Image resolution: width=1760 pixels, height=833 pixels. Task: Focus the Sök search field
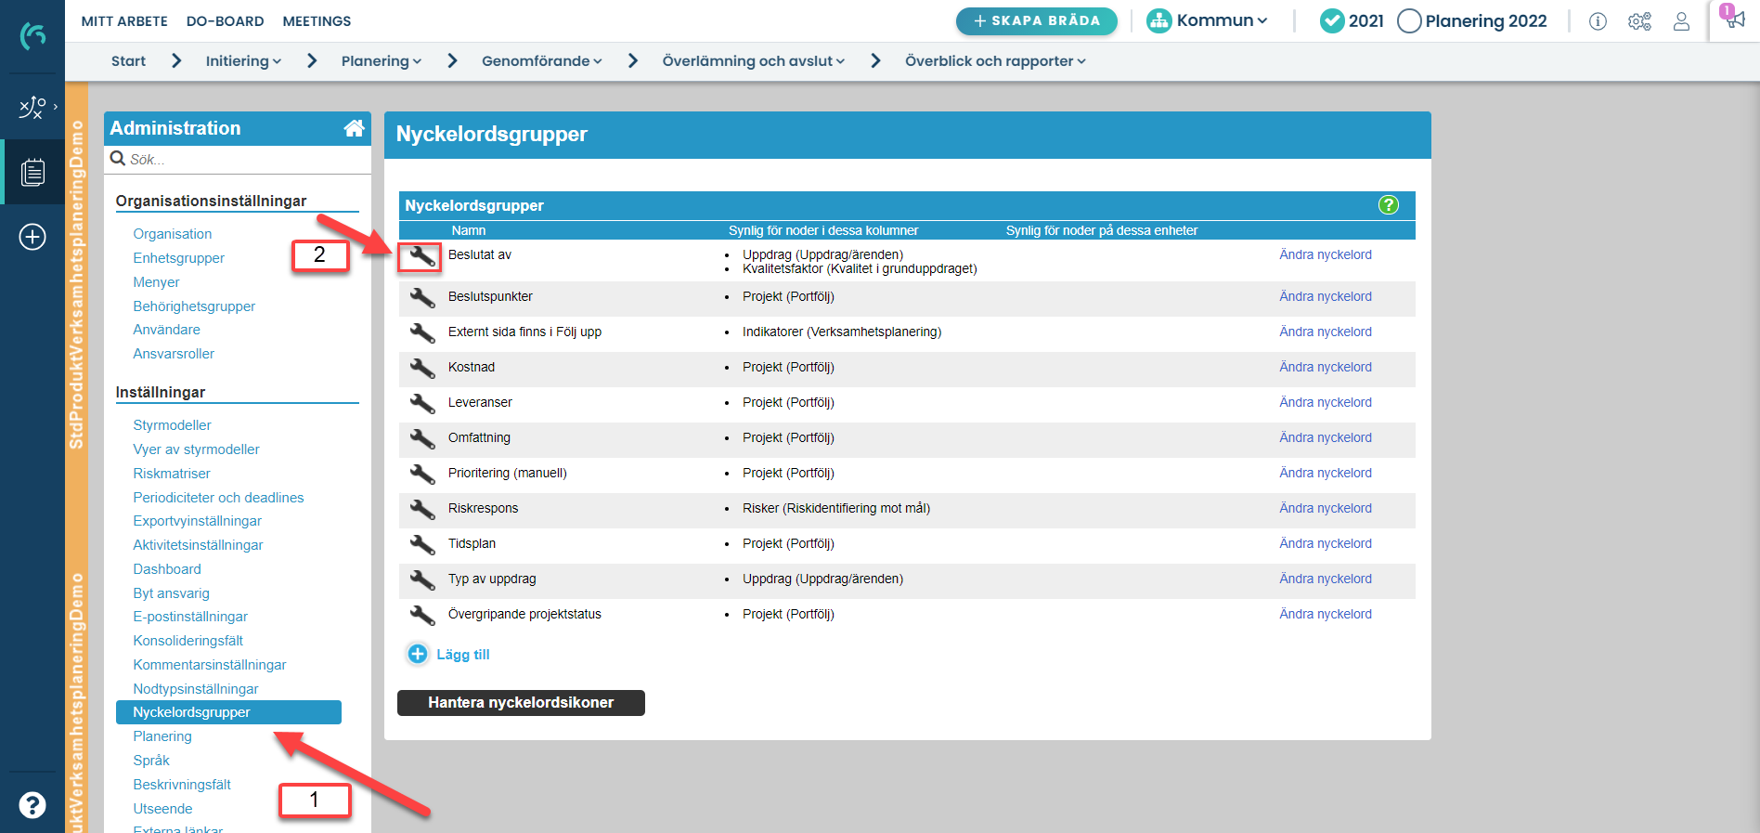(x=238, y=160)
